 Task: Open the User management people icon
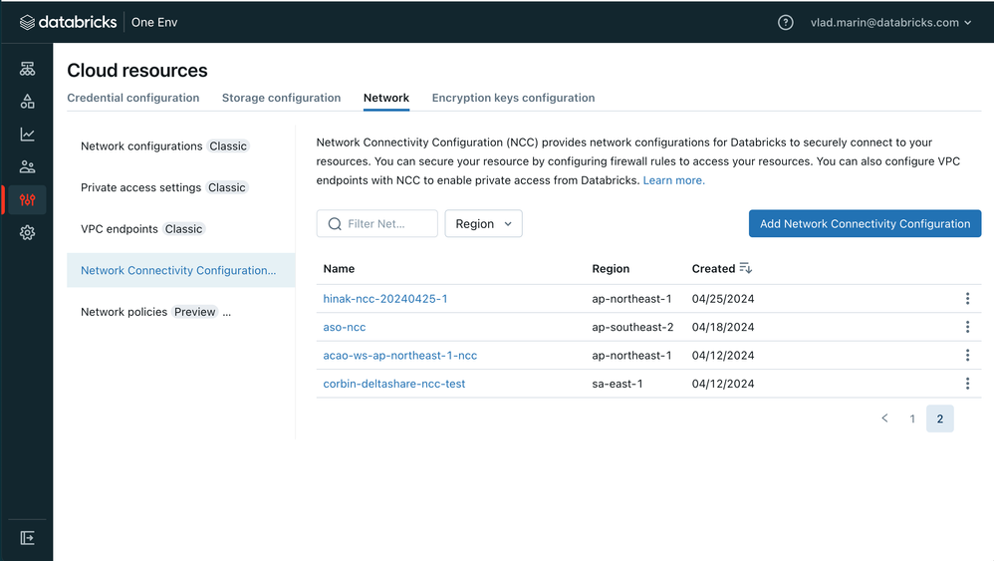[27, 167]
